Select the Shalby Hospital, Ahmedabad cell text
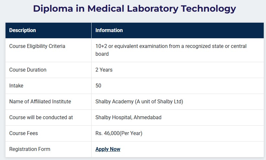 (x=128, y=118)
